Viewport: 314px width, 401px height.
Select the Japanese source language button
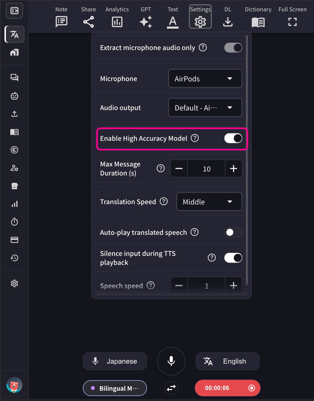click(x=115, y=361)
